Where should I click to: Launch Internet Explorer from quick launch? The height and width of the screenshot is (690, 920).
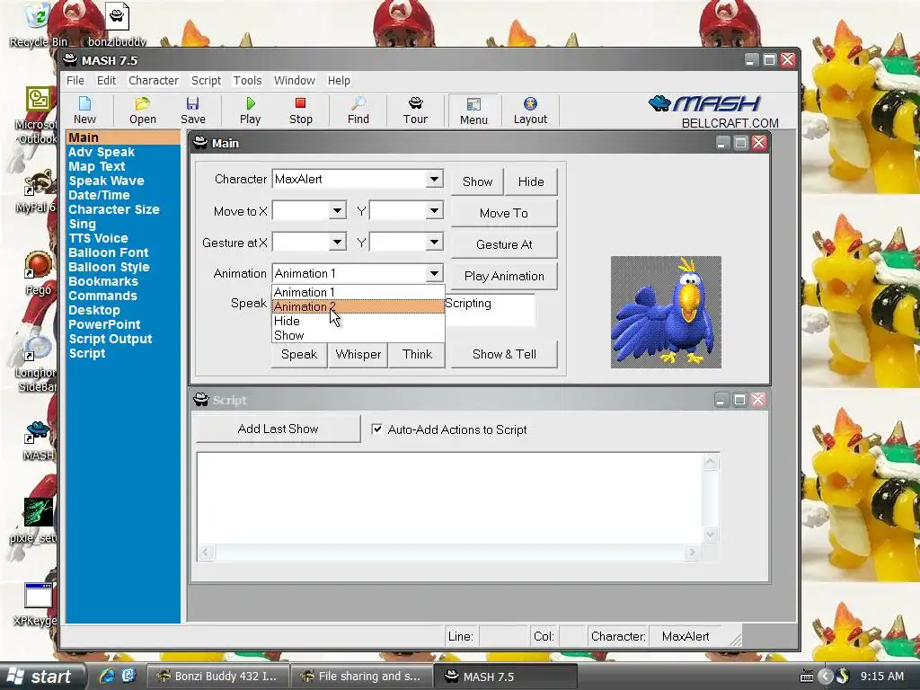point(107,676)
